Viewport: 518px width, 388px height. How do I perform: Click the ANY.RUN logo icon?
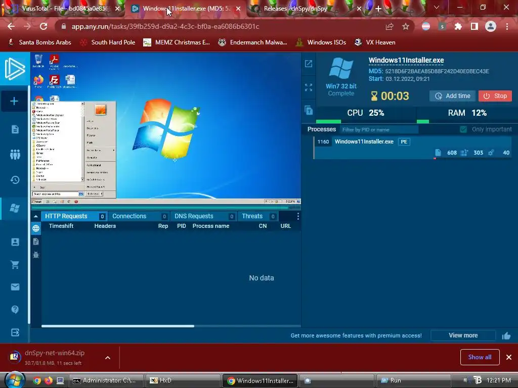point(15,69)
